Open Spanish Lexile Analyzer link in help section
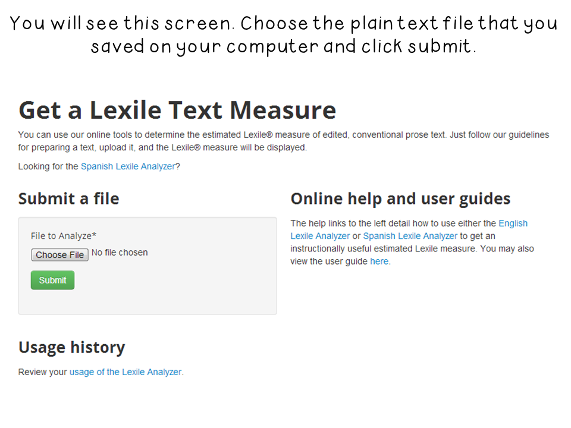 point(410,236)
